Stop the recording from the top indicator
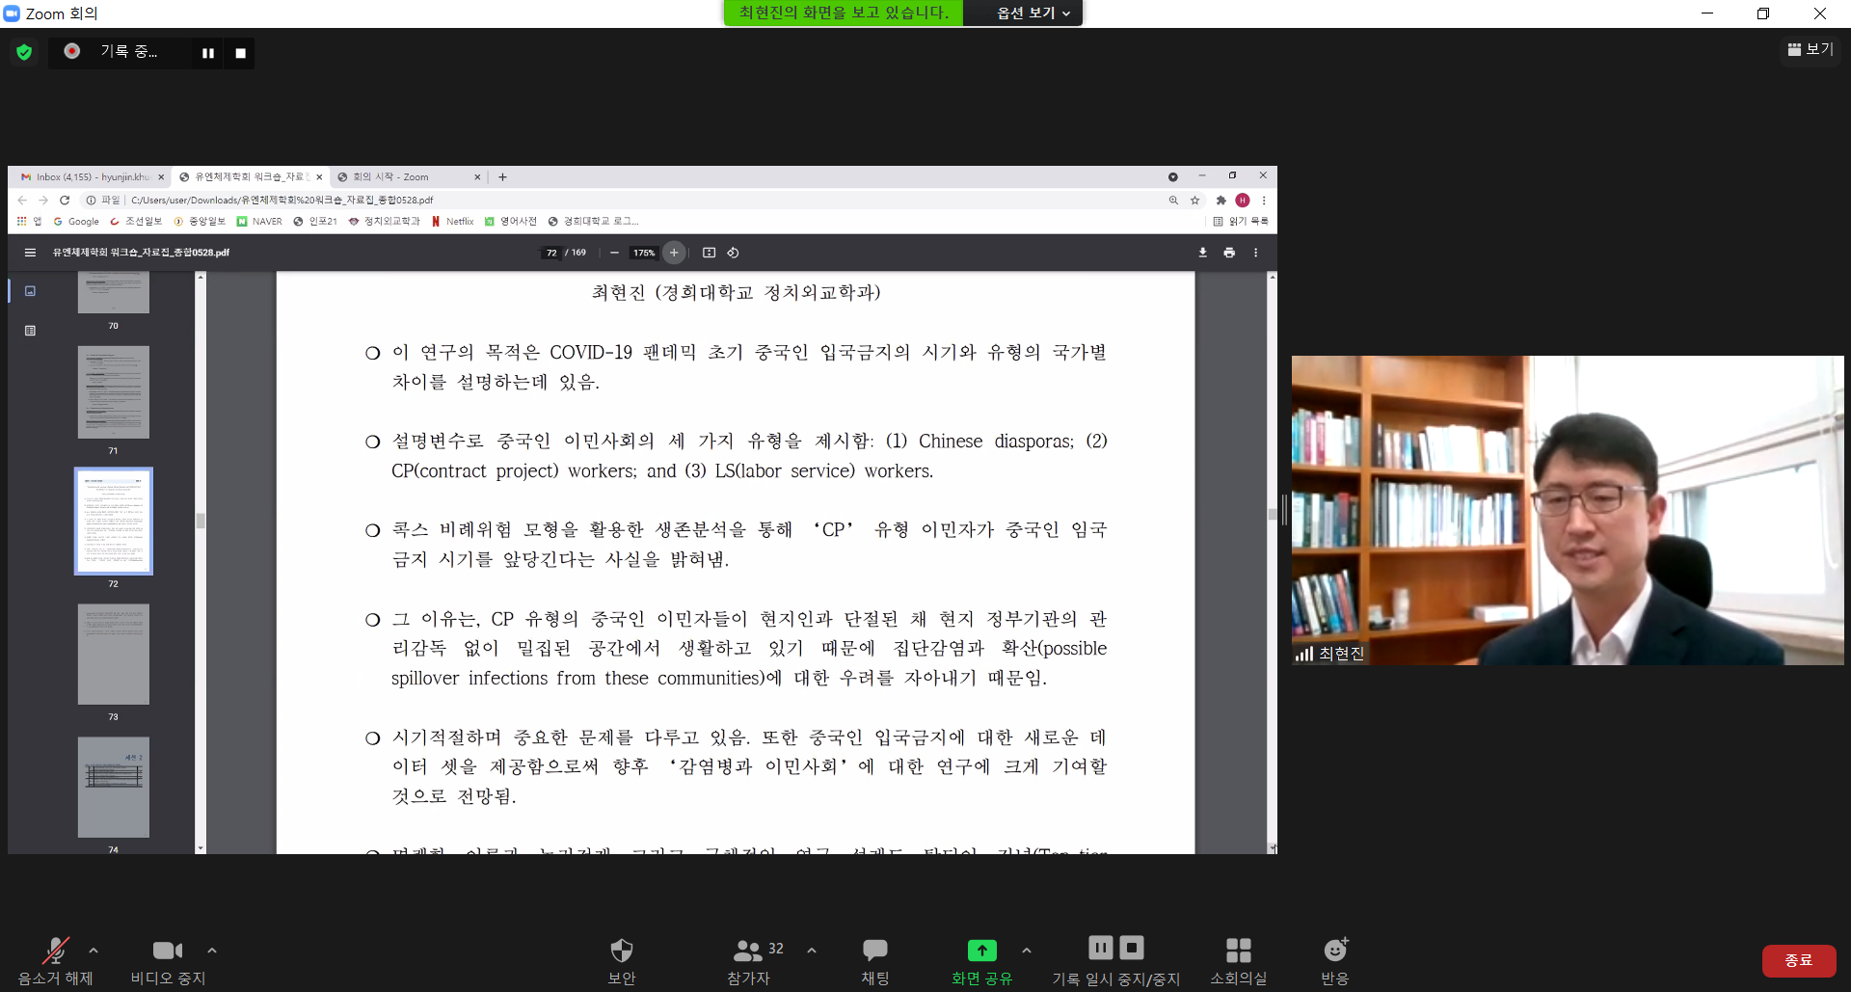The image size is (1851, 992). point(240,53)
